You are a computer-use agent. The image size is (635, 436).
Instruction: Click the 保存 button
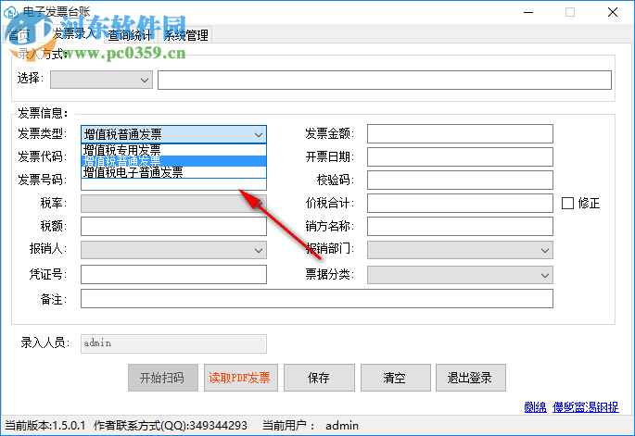319,378
